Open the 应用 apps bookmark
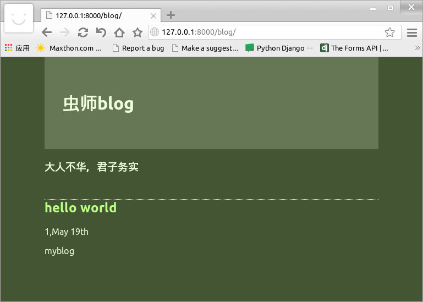This screenshot has width=423, height=302. (17, 48)
